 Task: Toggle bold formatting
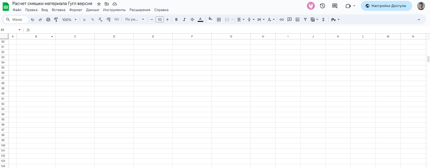(x=176, y=20)
